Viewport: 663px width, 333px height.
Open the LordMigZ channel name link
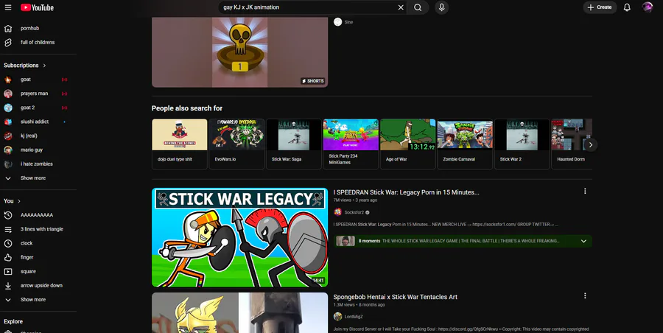[x=354, y=317]
